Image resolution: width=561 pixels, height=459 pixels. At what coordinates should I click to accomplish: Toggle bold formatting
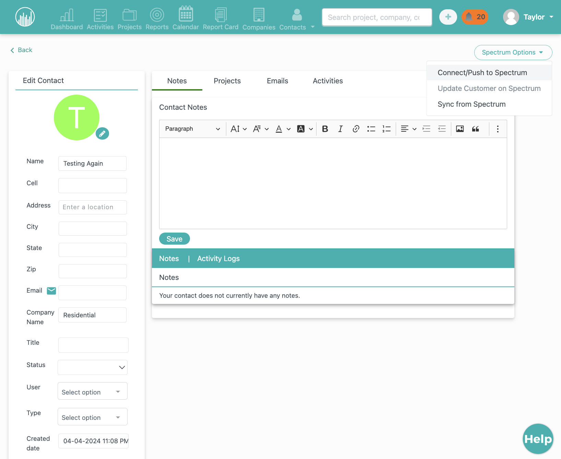tap(325, 129)
